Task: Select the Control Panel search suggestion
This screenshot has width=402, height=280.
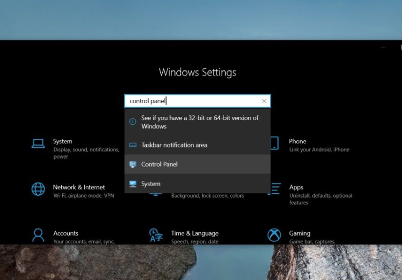Action: (197, 164)
